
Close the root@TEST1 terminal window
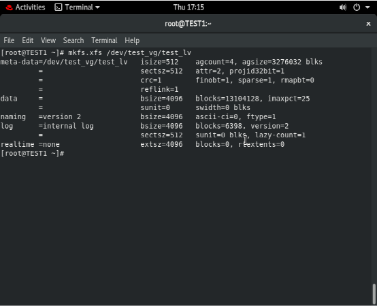(x=368, y=24)
